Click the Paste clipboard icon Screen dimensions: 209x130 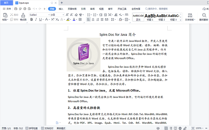[5, 15]
